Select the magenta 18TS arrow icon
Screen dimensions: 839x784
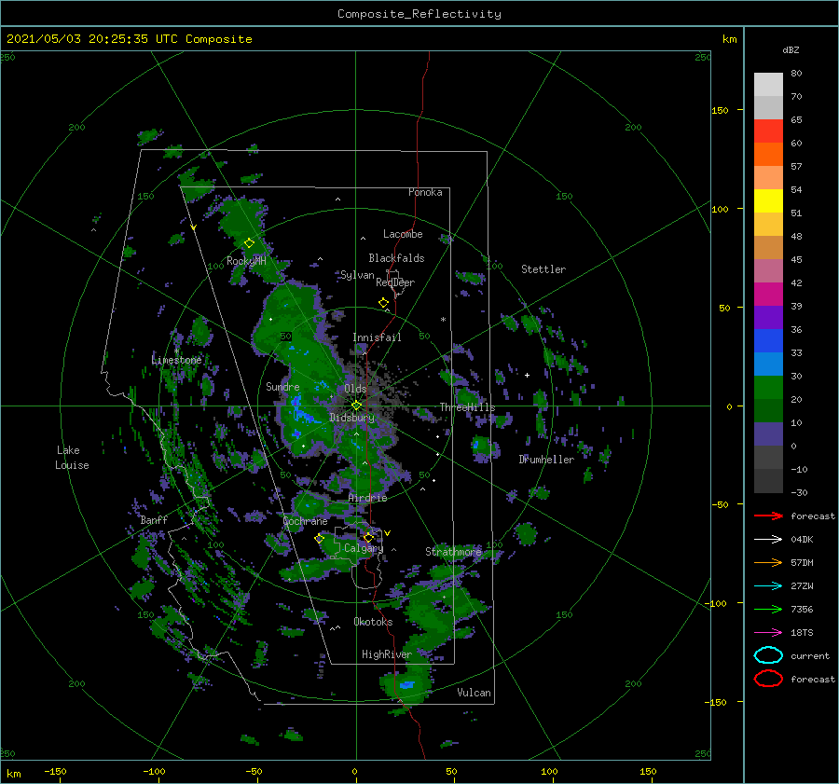coord(768,633)
